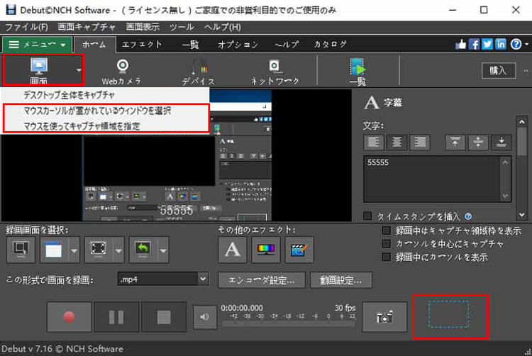Viewport: 532px width, 356px height.
Task: Click the caption panel scrollbar down arrow
Action: tap(522, 215)
